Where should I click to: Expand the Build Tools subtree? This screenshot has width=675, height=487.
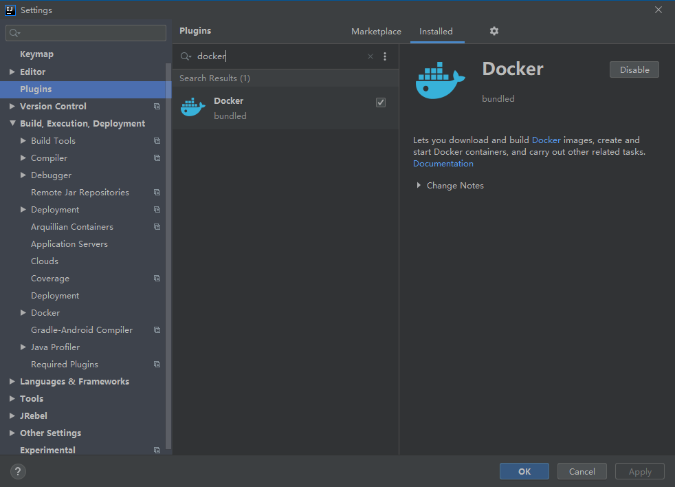[23, 140]
